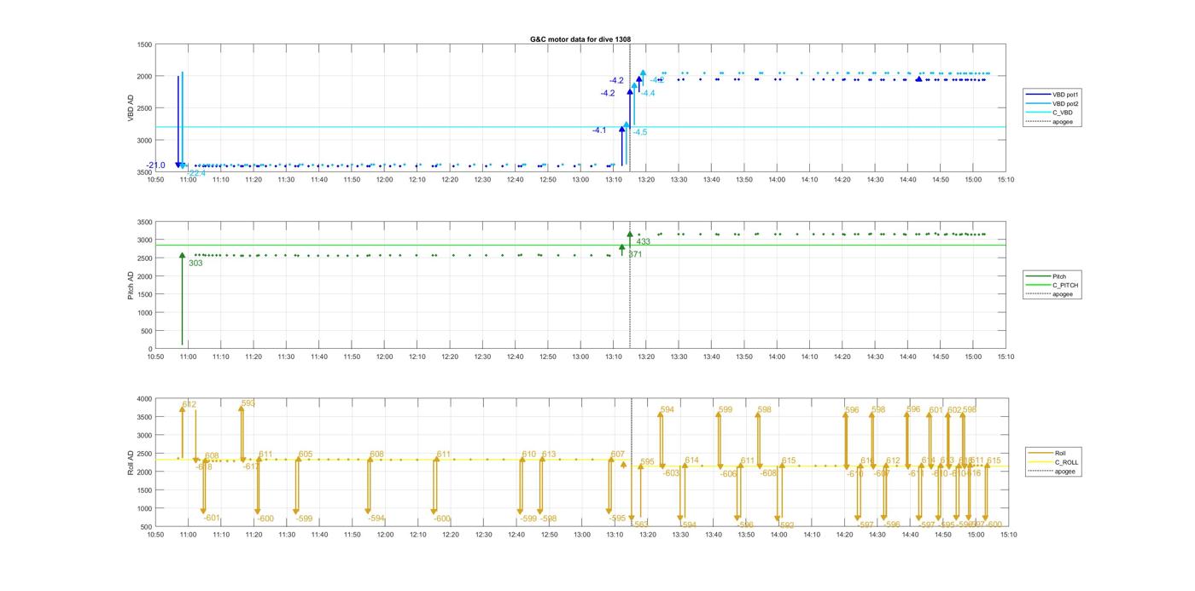Viewport: 1195px width, 591px height.
Task: Click the tall green Pitch arrow near 11:00
Action: click(x=182, y=298)
